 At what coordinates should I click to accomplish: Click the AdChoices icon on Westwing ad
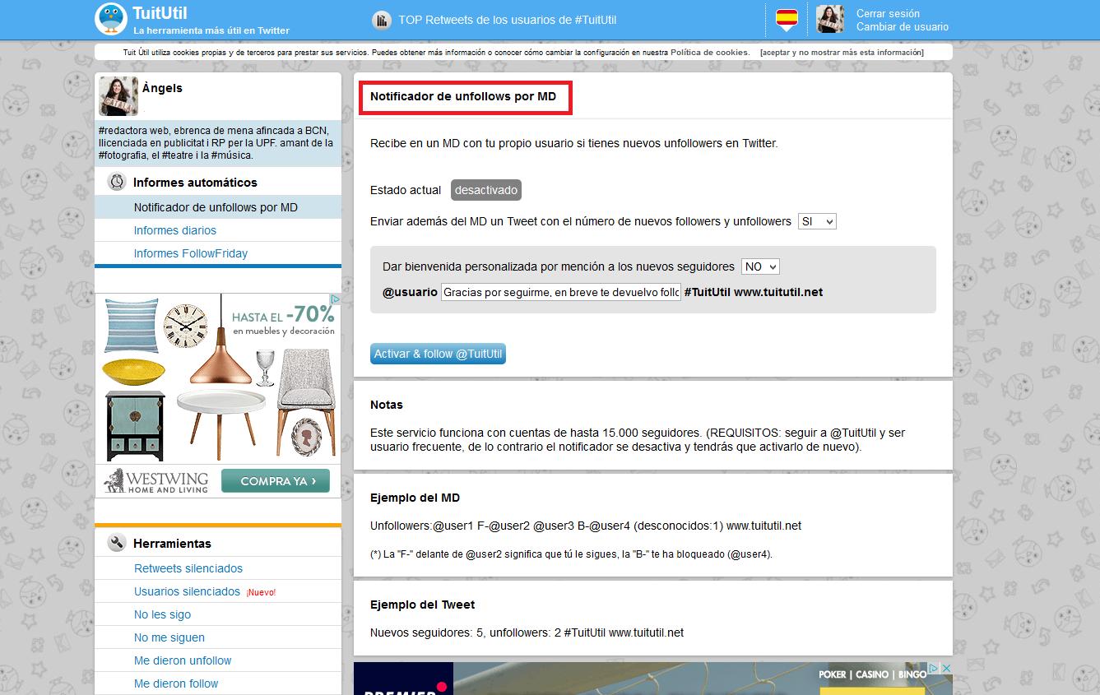click(336, 299)
